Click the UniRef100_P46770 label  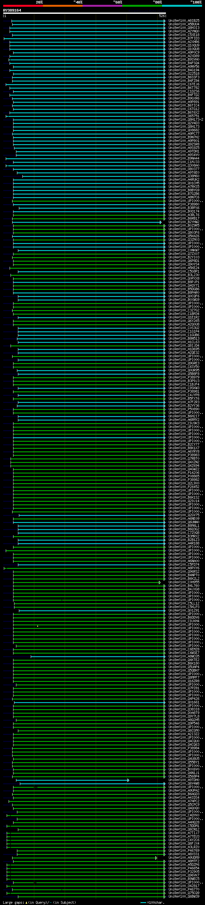tap(184, 890)
